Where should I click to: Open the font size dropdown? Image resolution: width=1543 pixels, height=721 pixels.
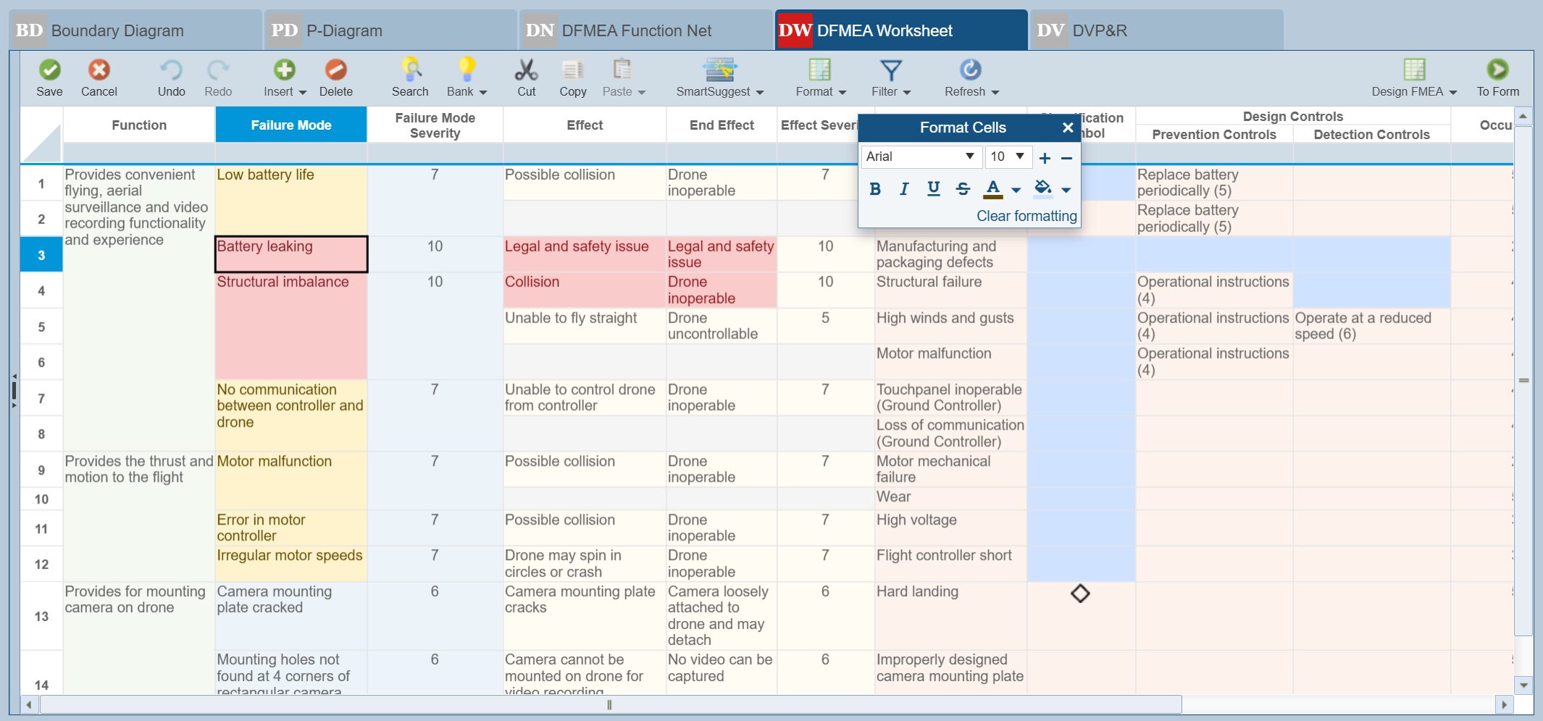pos(1019,157)
